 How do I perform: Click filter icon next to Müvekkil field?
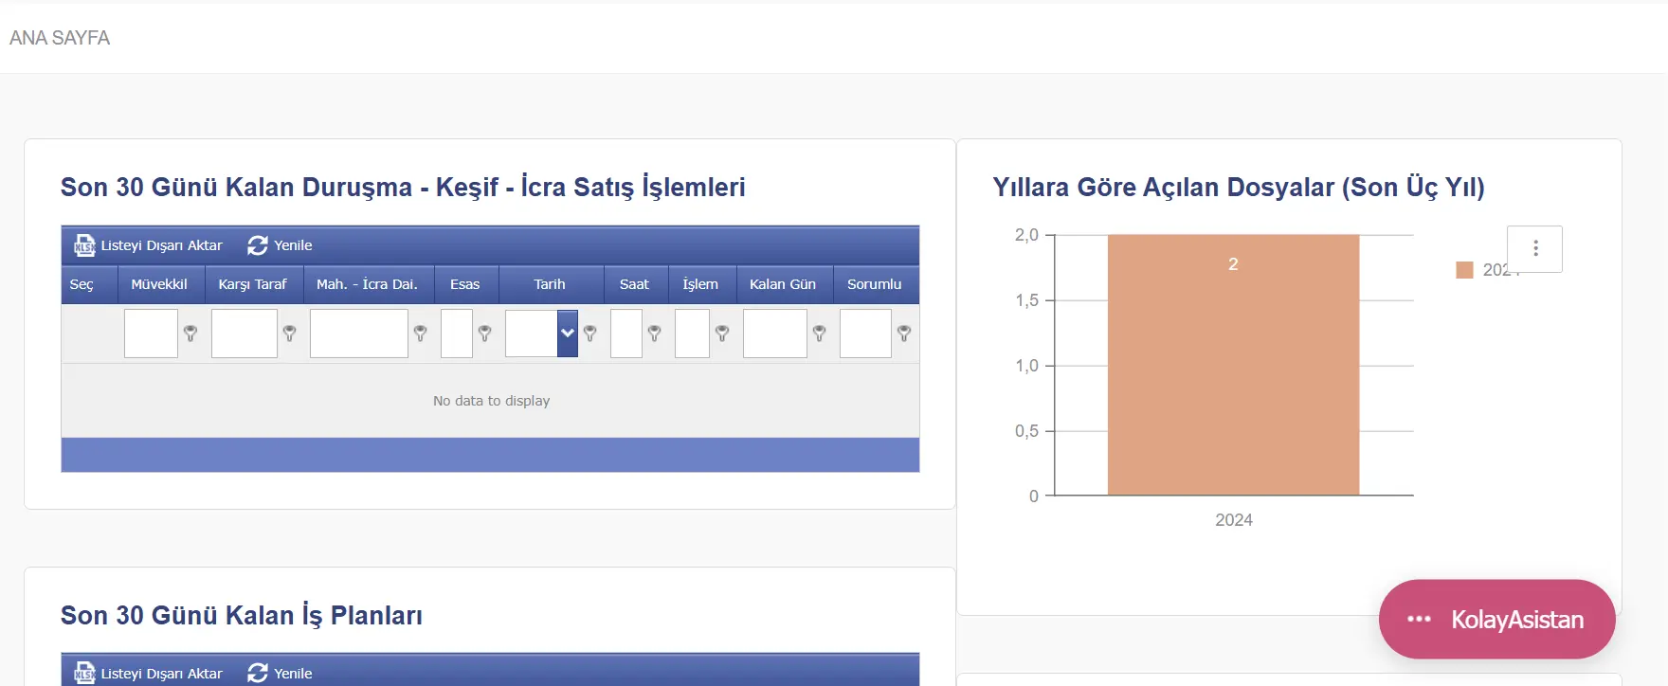pos(190,334)
